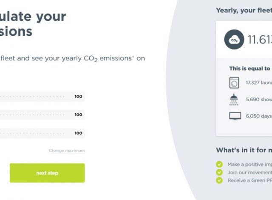
Task: Click the 17.327 laundry equivalent text
Action: [x=259, y=83]
